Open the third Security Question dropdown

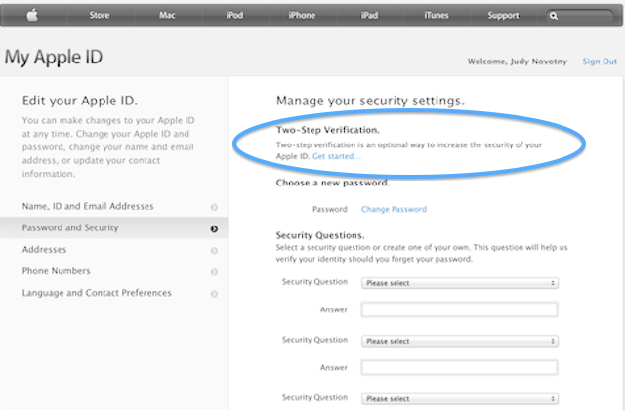[460, 399]
